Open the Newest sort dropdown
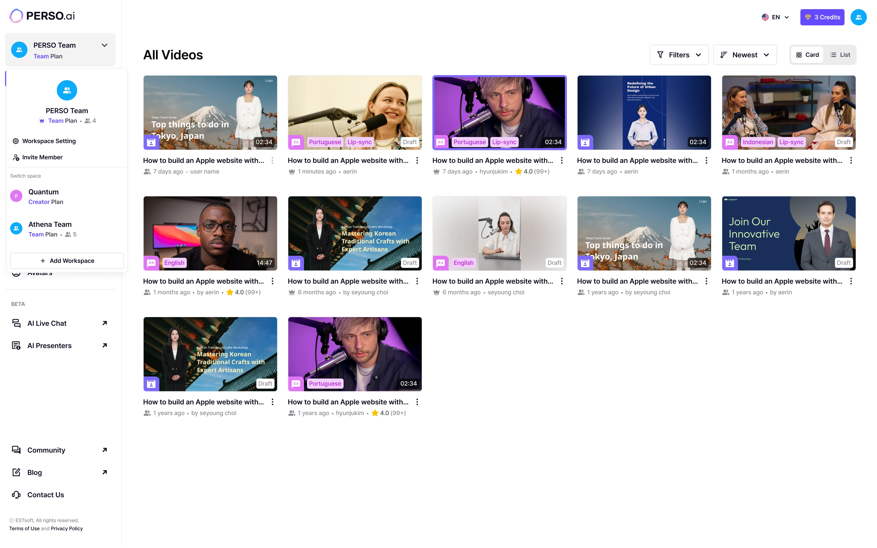Image resolution: width=877 pixels, height=548 pixels. [744, 55]
